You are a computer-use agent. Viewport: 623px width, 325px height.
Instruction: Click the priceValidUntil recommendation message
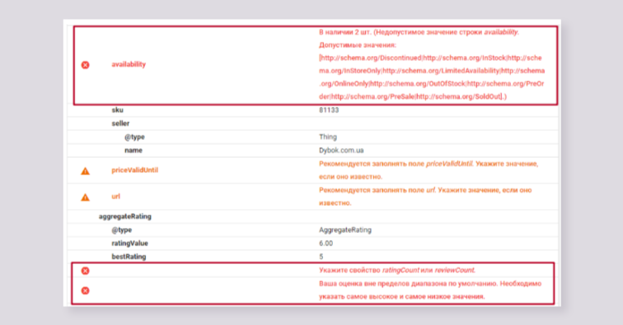click(x=429, y=169)
